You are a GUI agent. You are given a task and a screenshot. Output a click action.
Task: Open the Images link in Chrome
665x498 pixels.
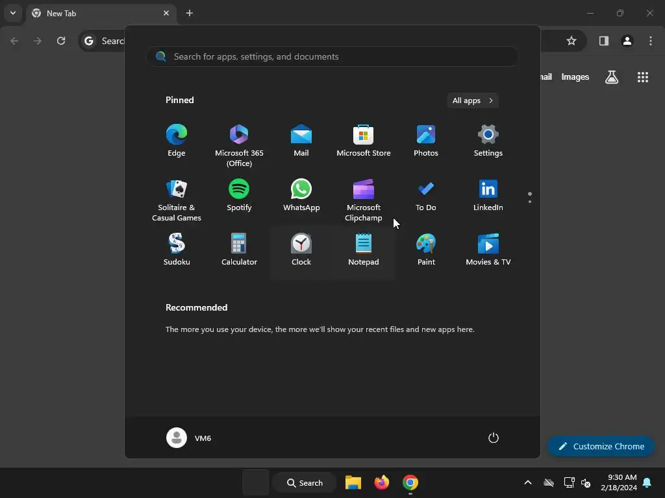(575, 77)
